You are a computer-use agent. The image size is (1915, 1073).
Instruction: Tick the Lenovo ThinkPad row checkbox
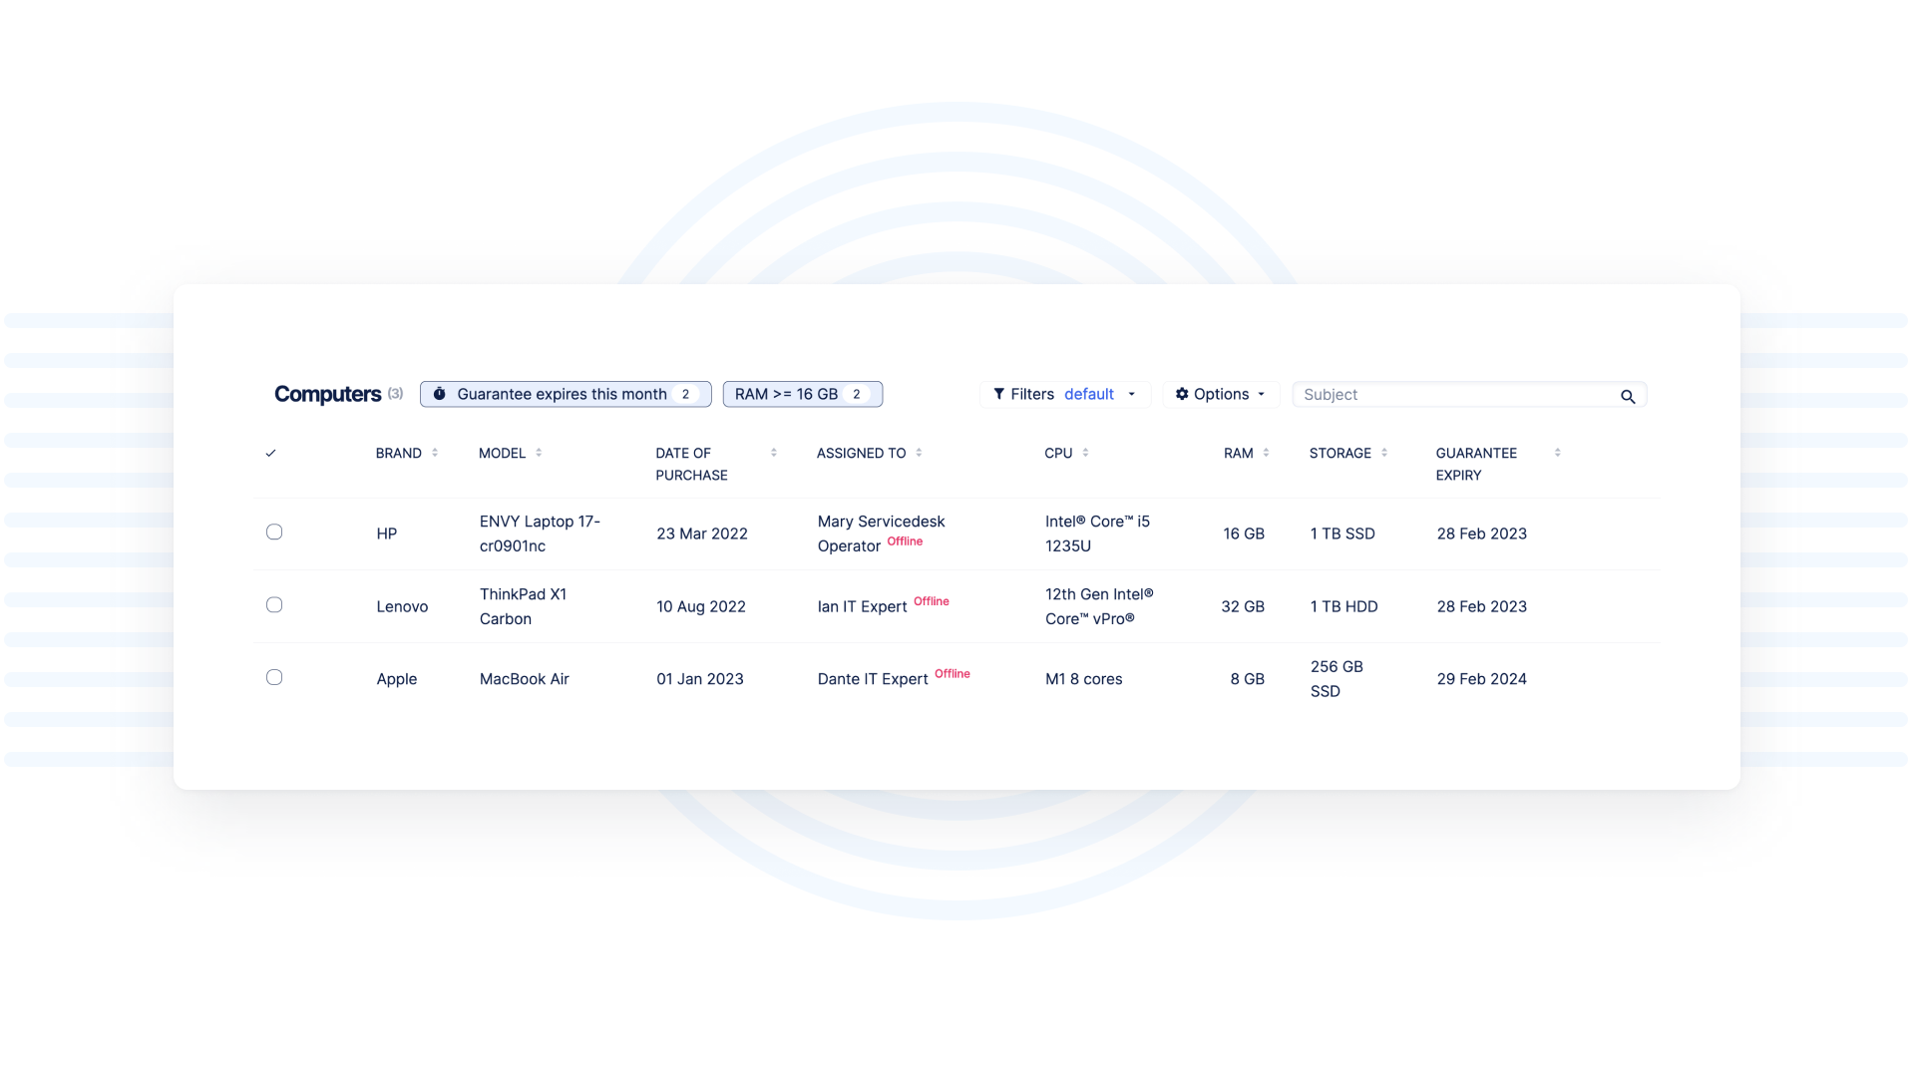(x=274, y=605)
